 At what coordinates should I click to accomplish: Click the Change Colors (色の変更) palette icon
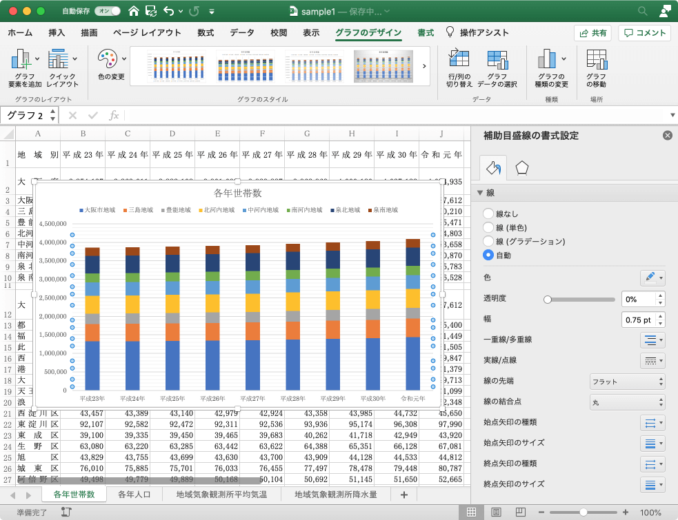[x=108, y=60]
